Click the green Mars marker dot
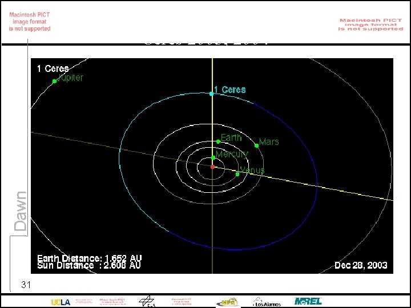 [x=257, y=145]
